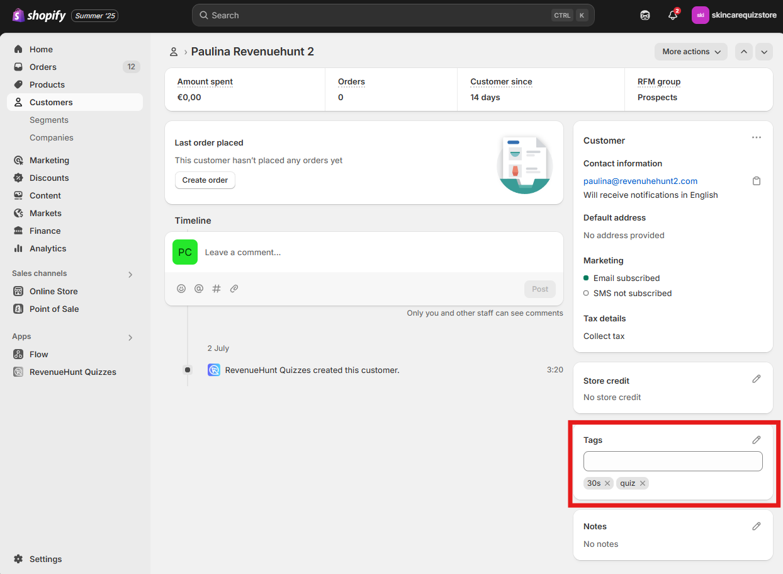Open Markets in the sidebar

(x=75, y=213)
